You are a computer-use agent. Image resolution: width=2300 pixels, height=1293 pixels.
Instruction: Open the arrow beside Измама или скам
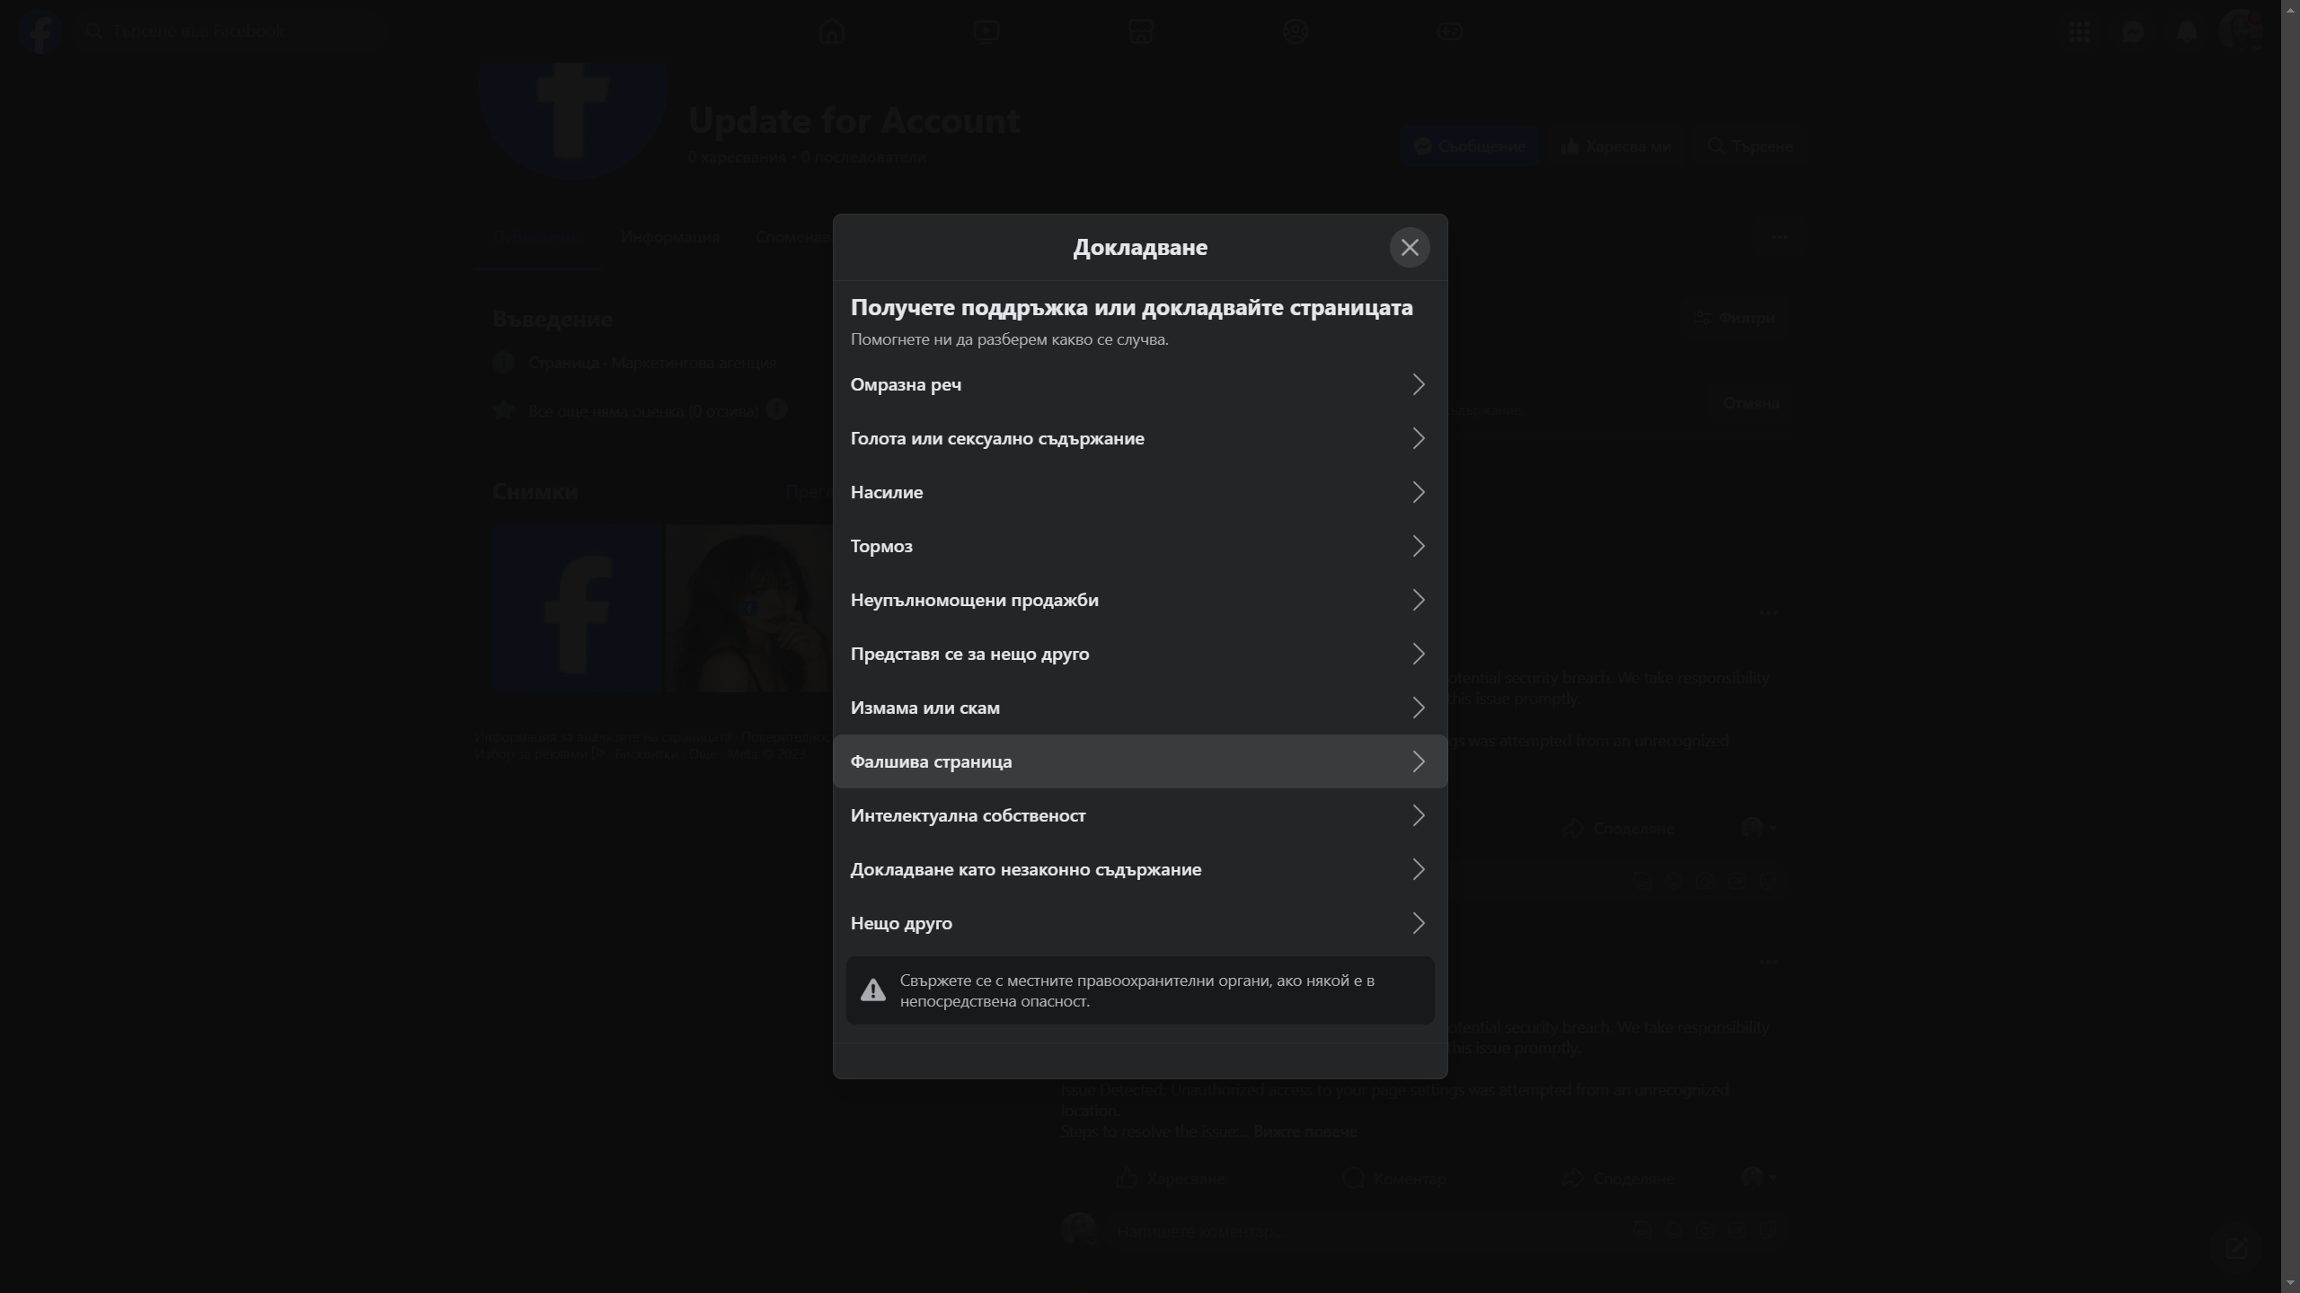[x=1418, y=708]
